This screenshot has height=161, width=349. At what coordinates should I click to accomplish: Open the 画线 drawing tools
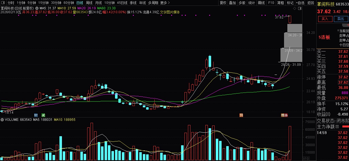(261, 3)
